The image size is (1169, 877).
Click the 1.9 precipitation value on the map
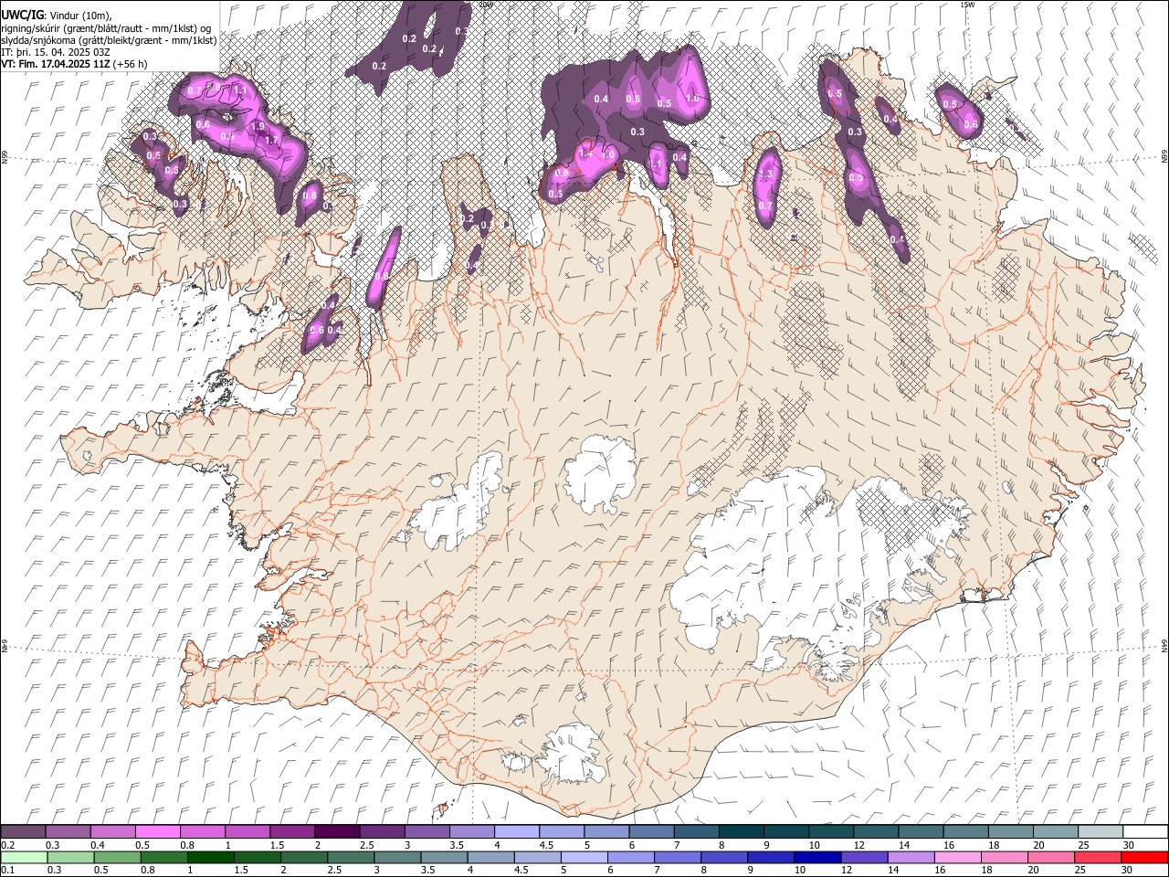pyautogui.click(x=258, y=126)
